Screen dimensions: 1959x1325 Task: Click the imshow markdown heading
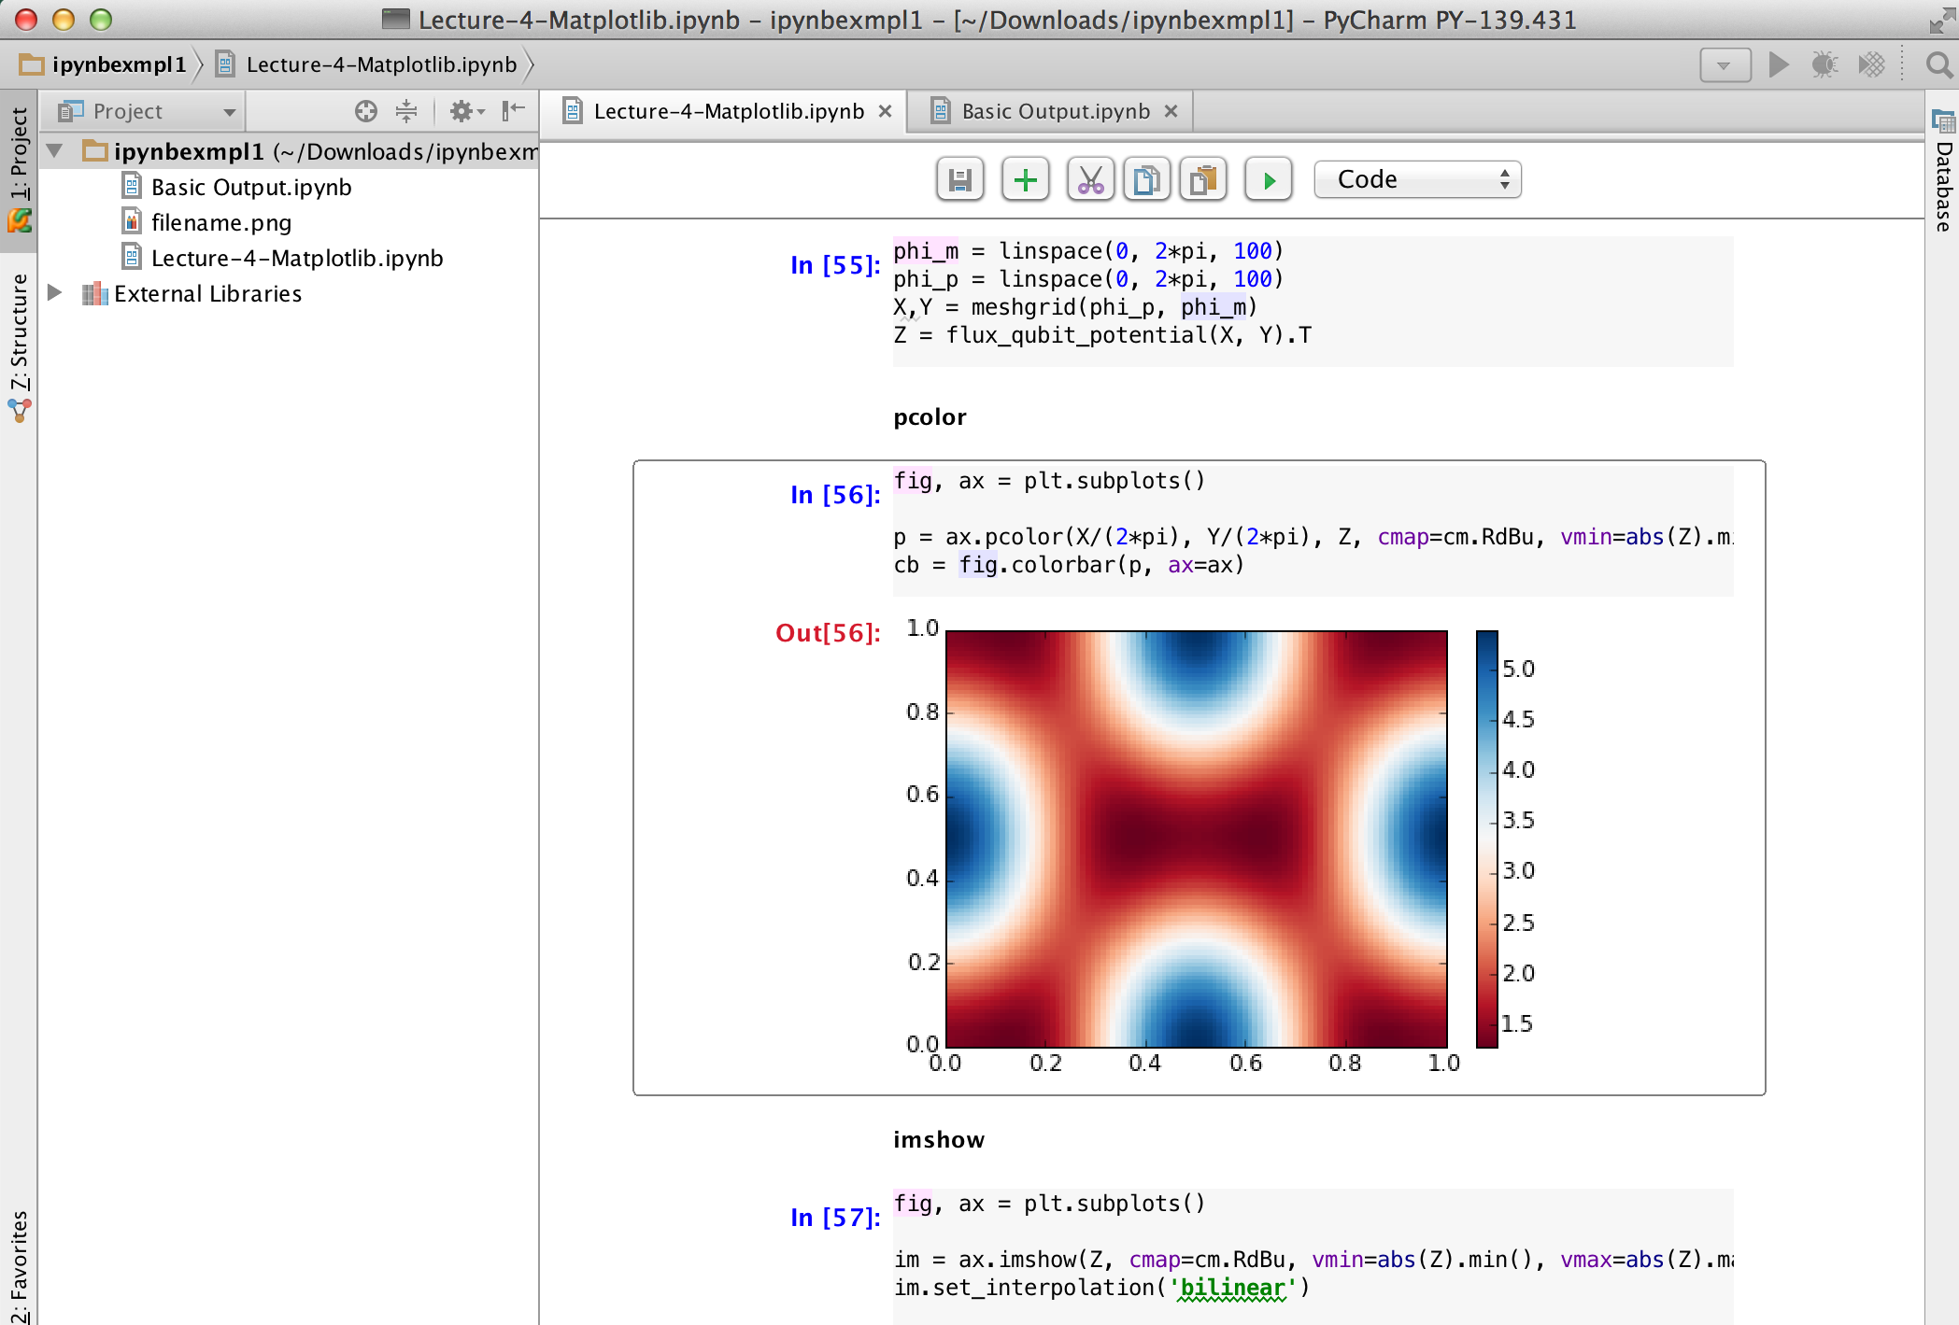pos(938,1139)
